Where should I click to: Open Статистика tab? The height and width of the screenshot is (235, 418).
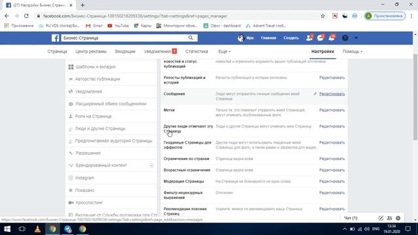[x=197, y=52]
